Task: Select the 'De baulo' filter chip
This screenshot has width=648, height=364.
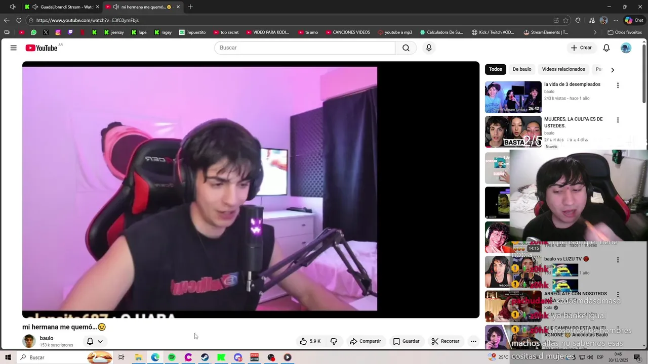Action: pos(522,69)
